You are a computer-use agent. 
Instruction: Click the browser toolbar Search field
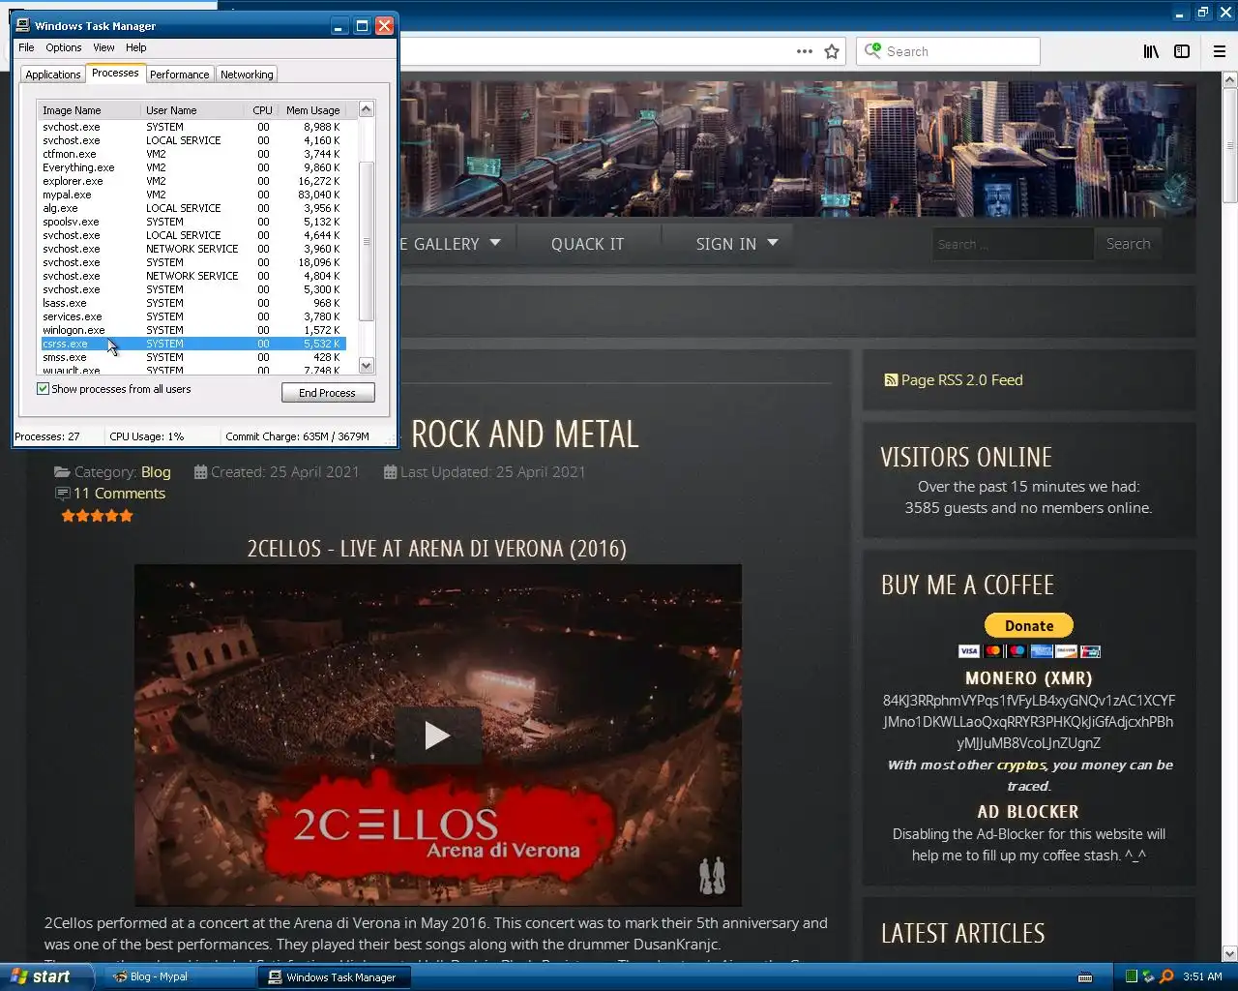pyautogui.click(x=948, y=51)
